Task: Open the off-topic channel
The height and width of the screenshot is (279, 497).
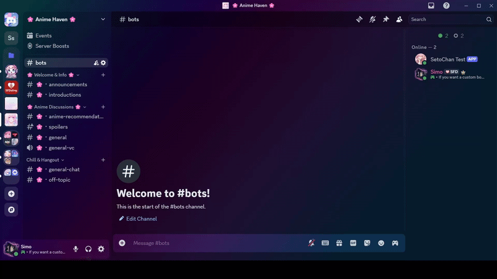Action: (66, 180)
